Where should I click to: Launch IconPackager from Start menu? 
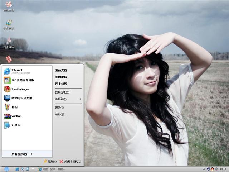tap(27, 89)
